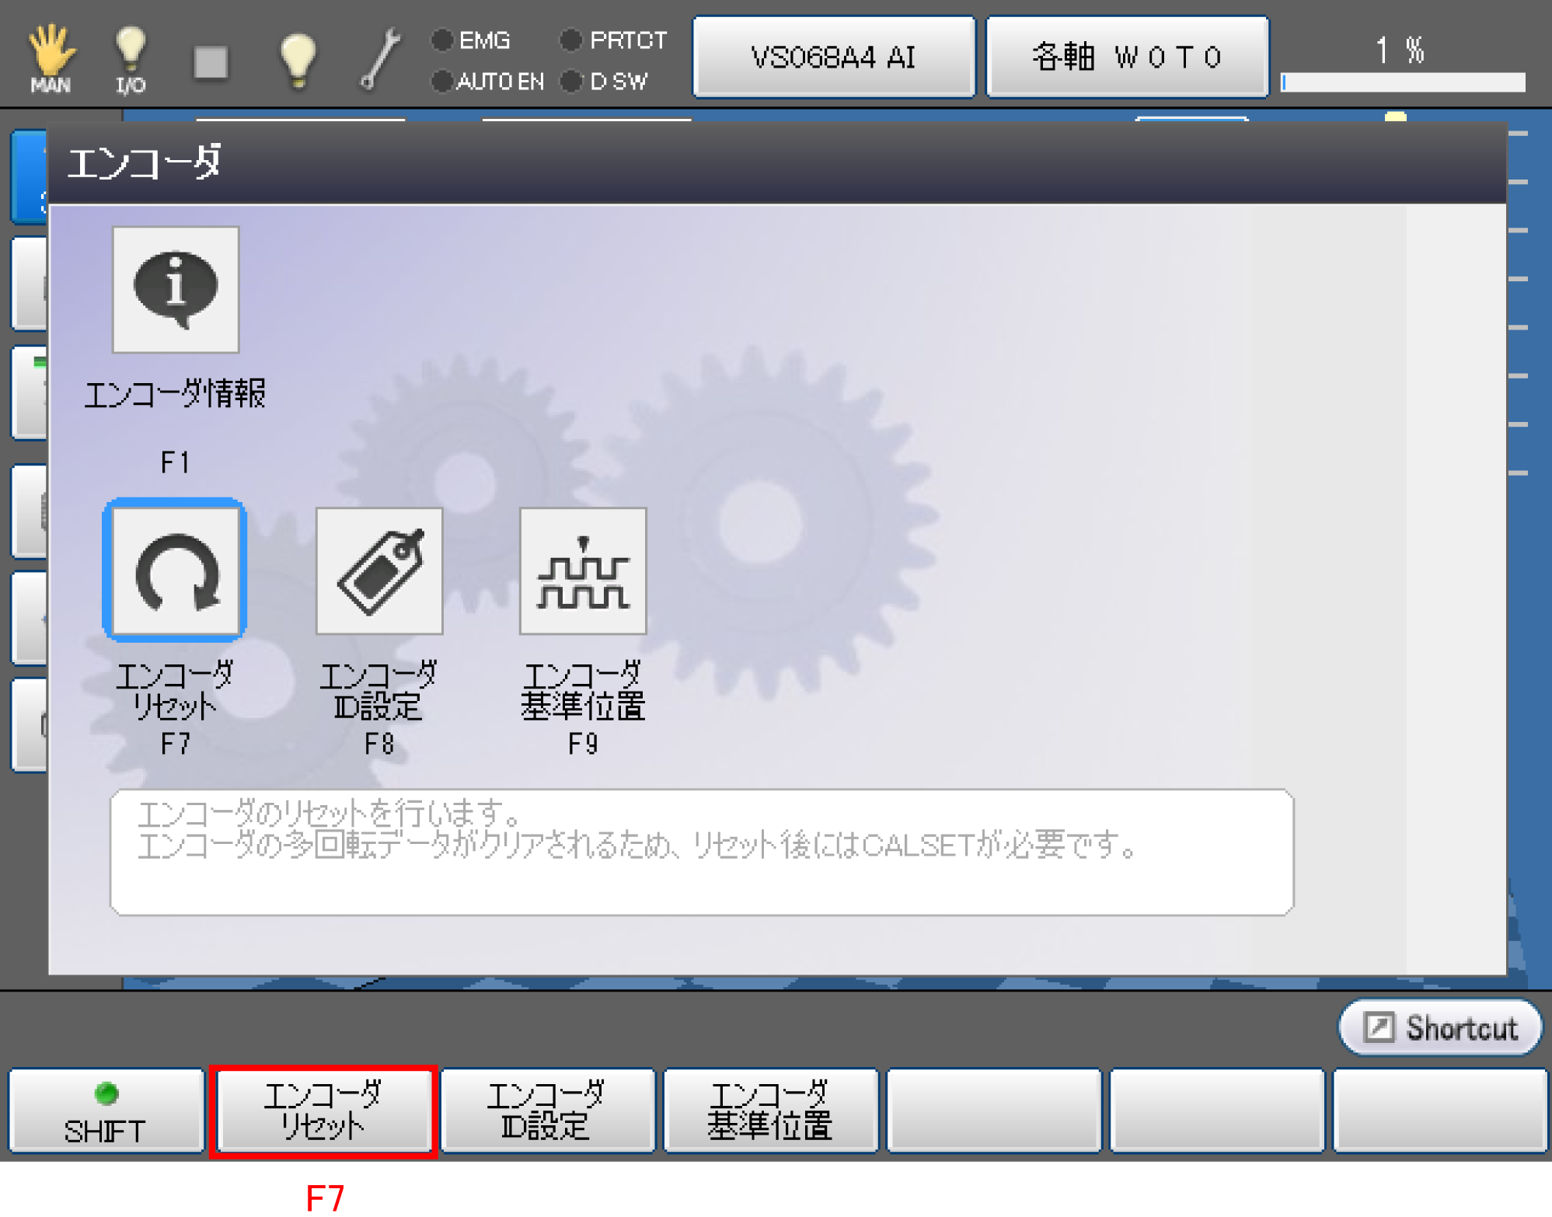Click the wrench tool icon in top bar
The height and width of the screenshot is (1217, 1552).
[x=381, y=59]
